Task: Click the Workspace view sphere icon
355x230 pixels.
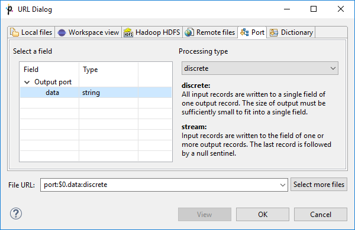Action: [x=62, y=32]
